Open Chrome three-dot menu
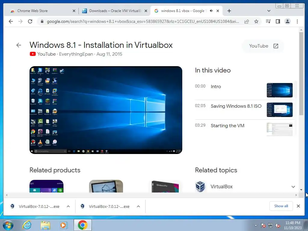Viewport: 308px width, 231px height. [x=297, y=21]
